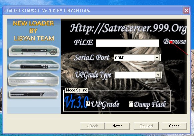Select the Dump Flash radio button
This screenshot has height=136, width=194.
(x=131, y=104)
